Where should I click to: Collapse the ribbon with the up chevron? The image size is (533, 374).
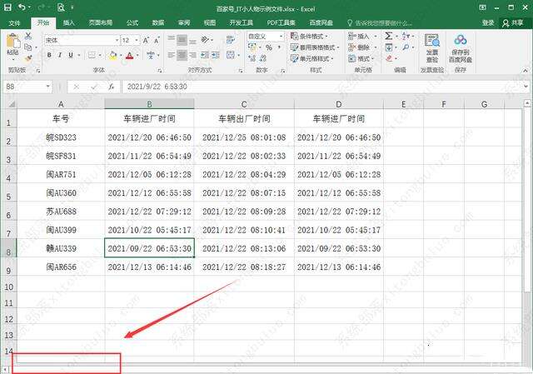click(526, 70)
